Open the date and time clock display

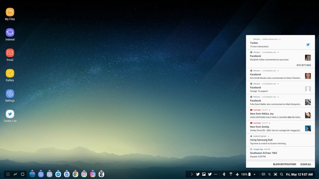[x=299, y=174]
